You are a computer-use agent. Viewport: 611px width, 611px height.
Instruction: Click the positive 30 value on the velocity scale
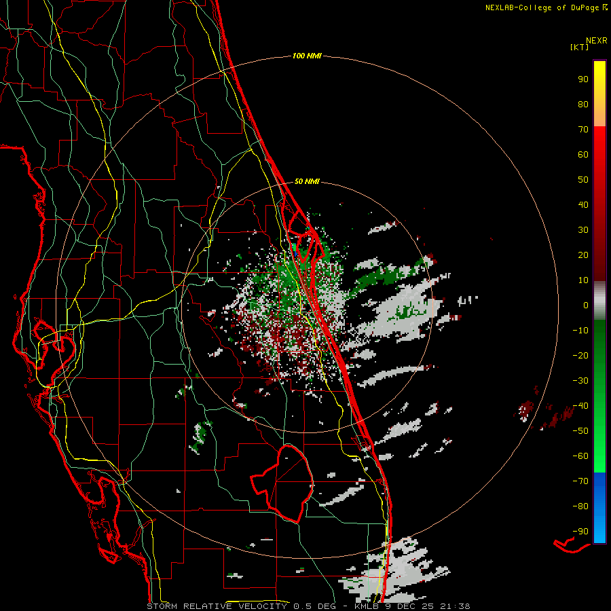583,230
